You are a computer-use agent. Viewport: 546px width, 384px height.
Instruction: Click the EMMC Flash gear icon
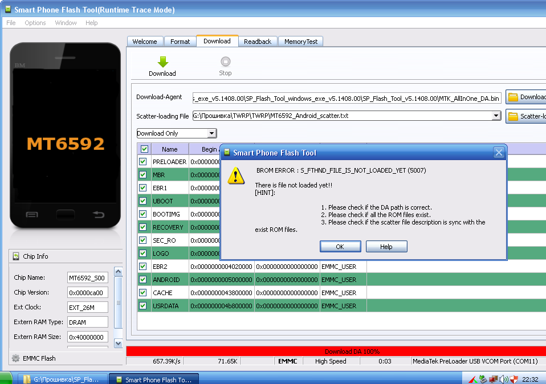pos(15,358)
